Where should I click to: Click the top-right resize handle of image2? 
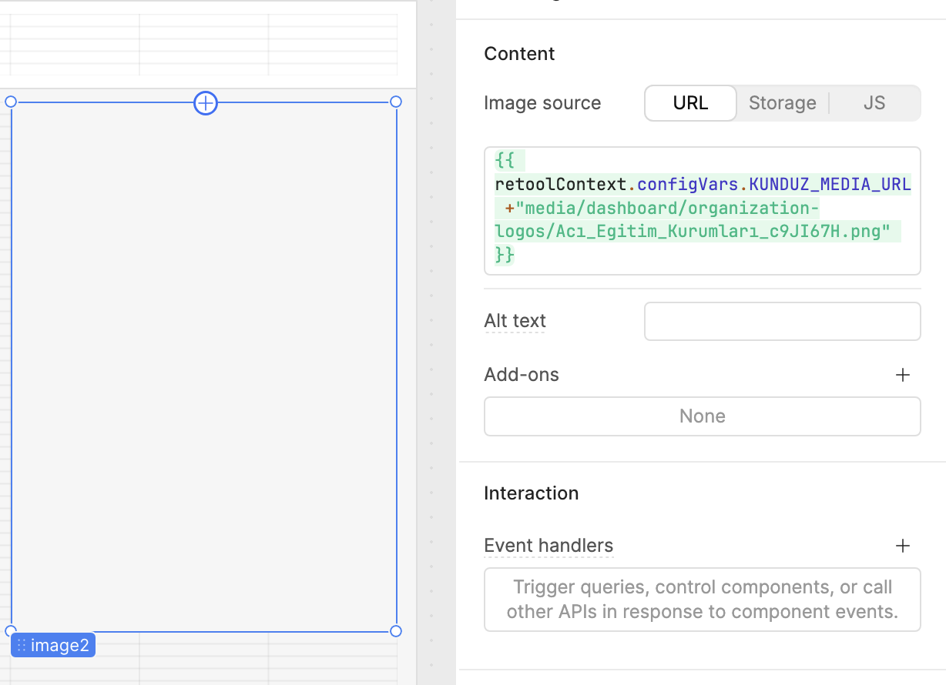396,102
